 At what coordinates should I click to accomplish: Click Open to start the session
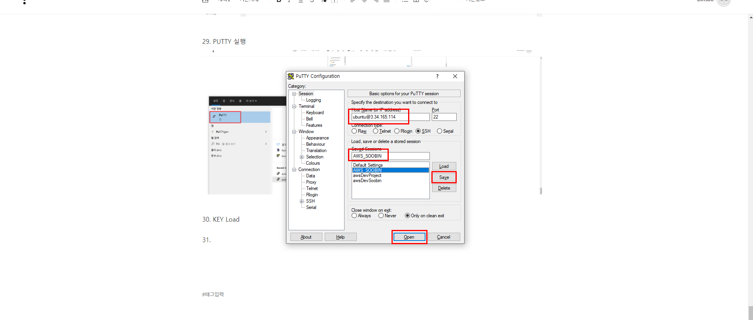point(409,237)
